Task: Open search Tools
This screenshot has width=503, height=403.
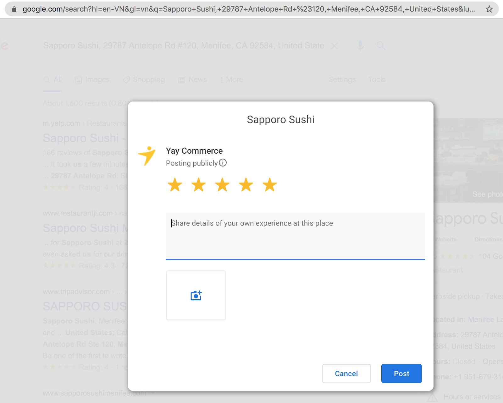Action: tap(377, 80)
